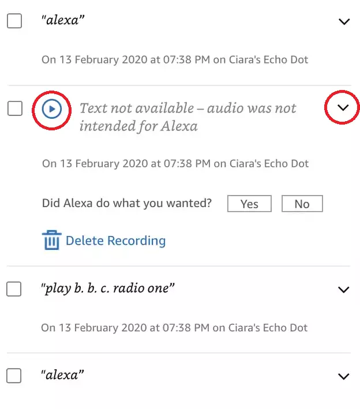Click the timestamp under the top "alexa" entry
Screen dimensions: 360x409
pos(175,59)
